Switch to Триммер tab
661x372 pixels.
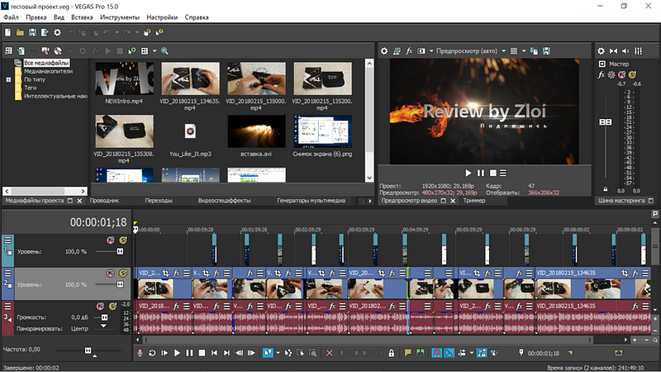pos(474,201)
